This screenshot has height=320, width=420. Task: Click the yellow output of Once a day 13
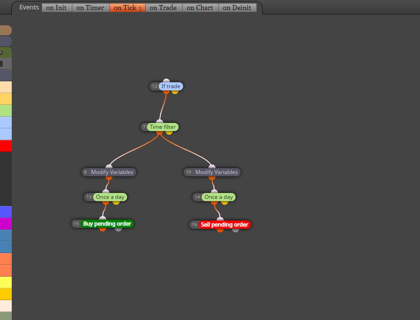tap(116, 203)
